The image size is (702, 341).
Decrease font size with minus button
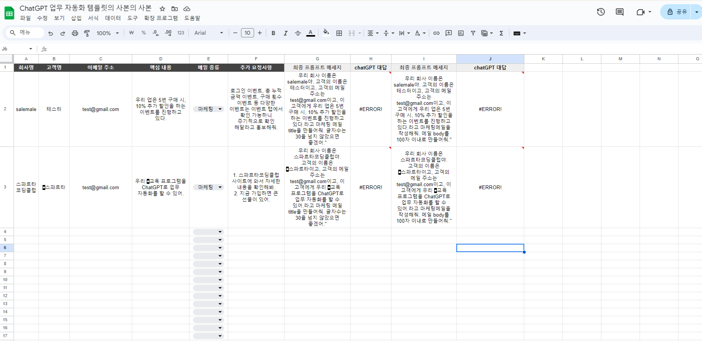235,33
